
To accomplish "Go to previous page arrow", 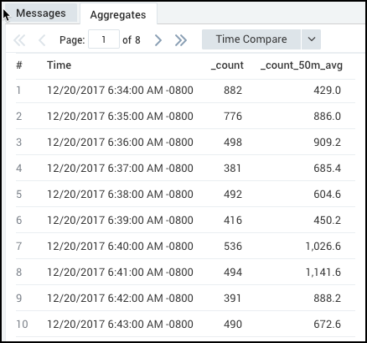I will click(x=42, y=40).
